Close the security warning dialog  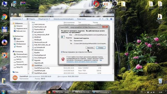[105, 27]
